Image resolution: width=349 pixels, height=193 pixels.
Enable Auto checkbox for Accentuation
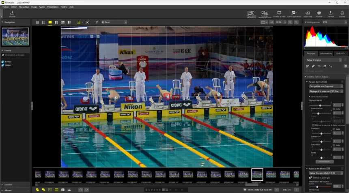tap(334, 109)
